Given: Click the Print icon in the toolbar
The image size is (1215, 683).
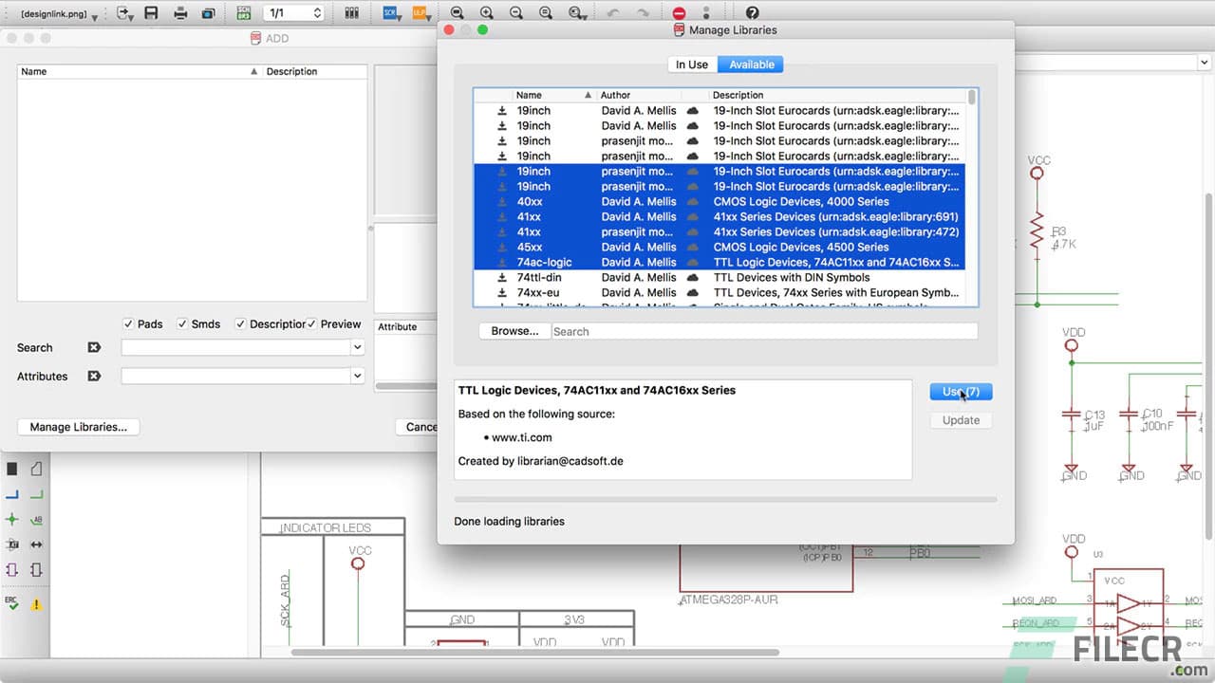Looking at the screenshot, I should click(x=180, y=13).
